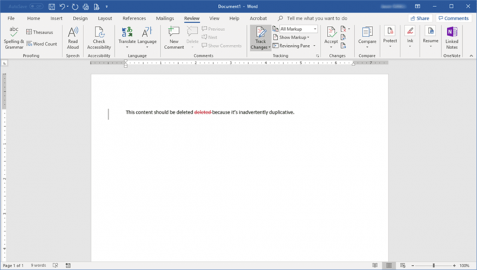Jump to the next tracked change

(x=343, y=46)
